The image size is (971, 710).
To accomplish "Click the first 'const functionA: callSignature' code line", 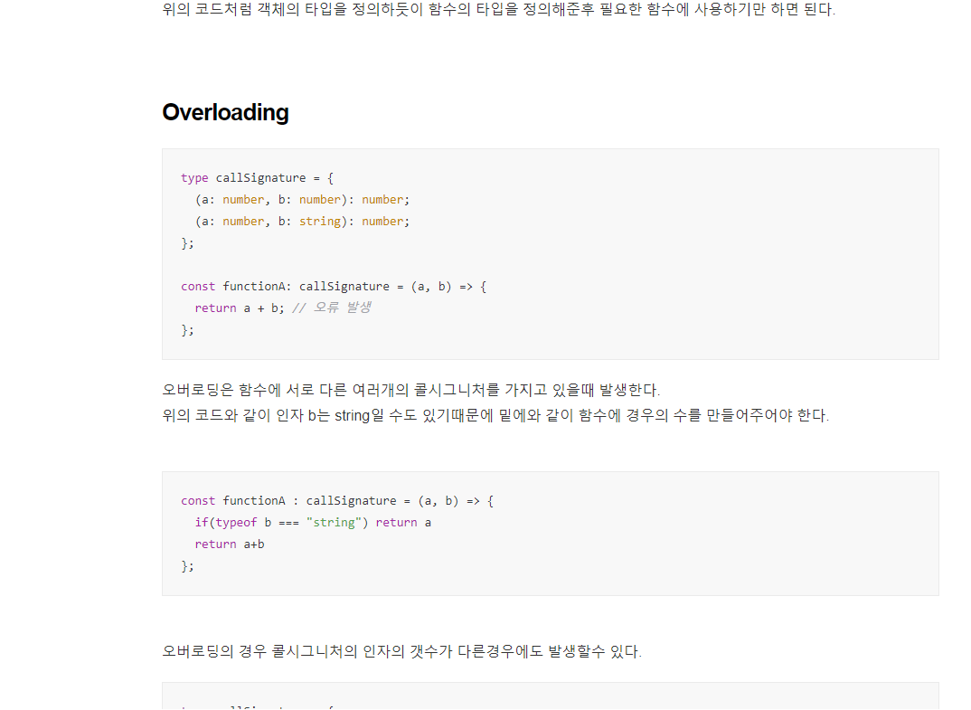I will point(334,287).
